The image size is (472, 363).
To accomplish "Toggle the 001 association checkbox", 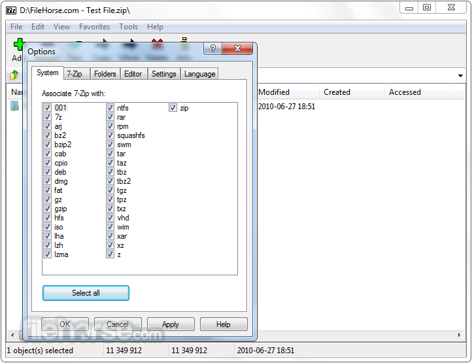I will point(48,107).
